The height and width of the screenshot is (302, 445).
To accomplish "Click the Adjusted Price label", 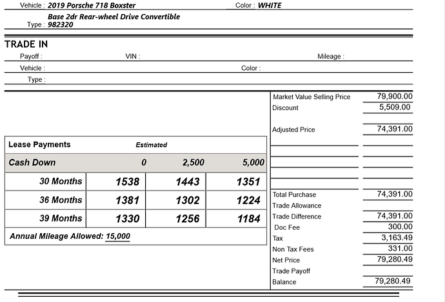I will 293,130.
